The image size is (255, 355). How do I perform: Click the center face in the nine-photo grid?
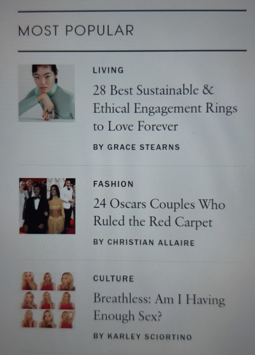click(x=47, y=299)
